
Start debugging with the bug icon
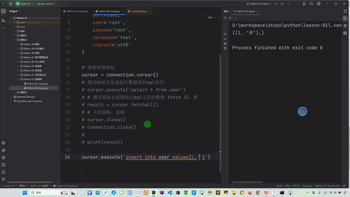pyautogui.click(x=282, y=4)
